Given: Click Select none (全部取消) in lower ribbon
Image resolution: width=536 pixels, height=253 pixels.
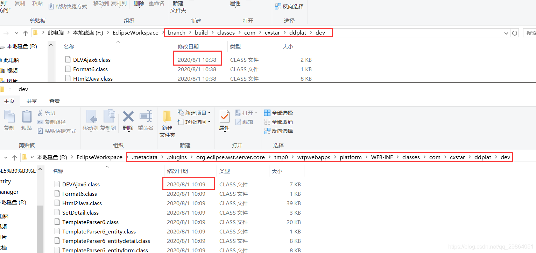Looking at the screenshot, I should 278,122.
